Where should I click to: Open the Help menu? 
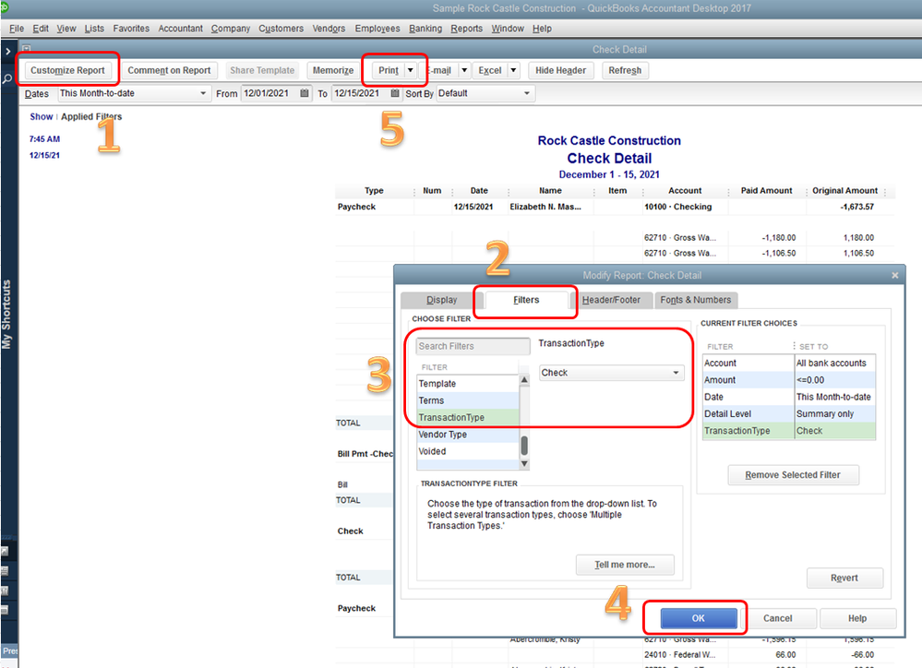pyautogui.click(x=542, y=29)
